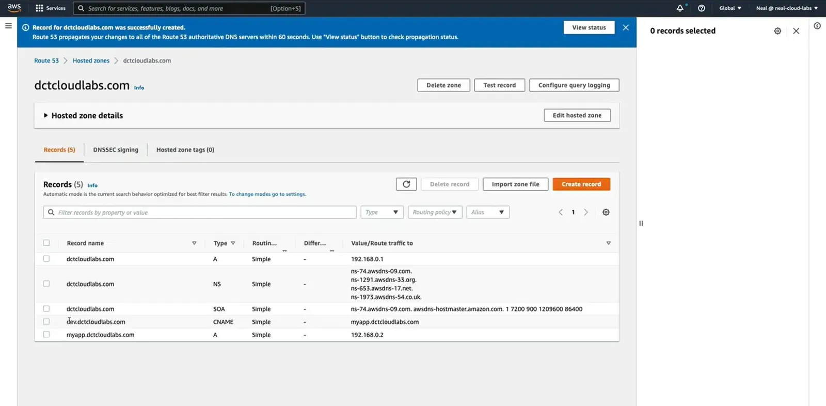The width and height of the screenshot is (826, 406).
Task: Open the Type filter dropdown
Action: pyautogui.click(x=382, y=212)
